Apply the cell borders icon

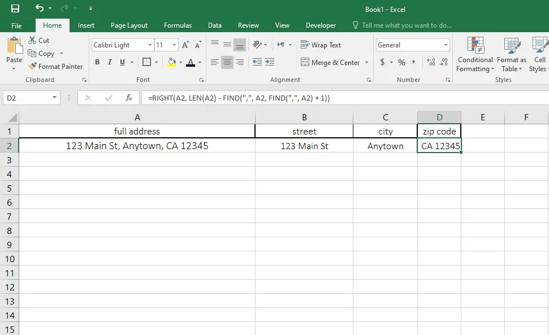coord(146,62)
